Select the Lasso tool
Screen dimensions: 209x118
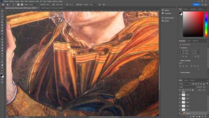pos(2,17)
